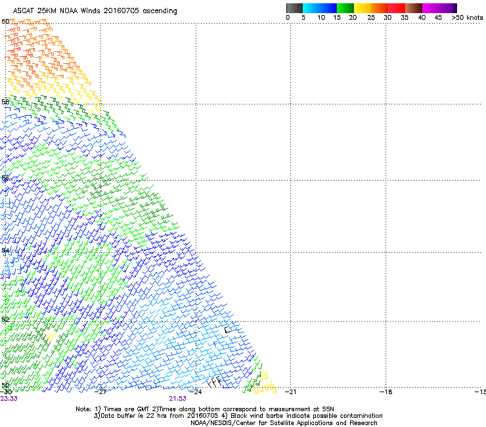
Task: Click the title 'ASCAT 25KM NOAA Winds 20160705 ascending'
Action: 95,11
